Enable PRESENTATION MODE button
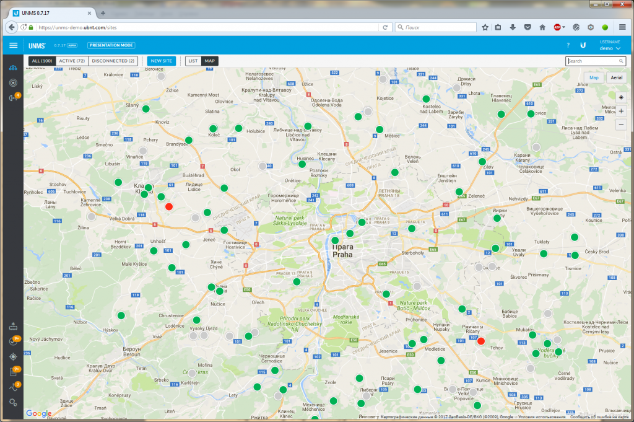Image resolution: width=634 pixels, height=422 pixels. tap(111, 45)
